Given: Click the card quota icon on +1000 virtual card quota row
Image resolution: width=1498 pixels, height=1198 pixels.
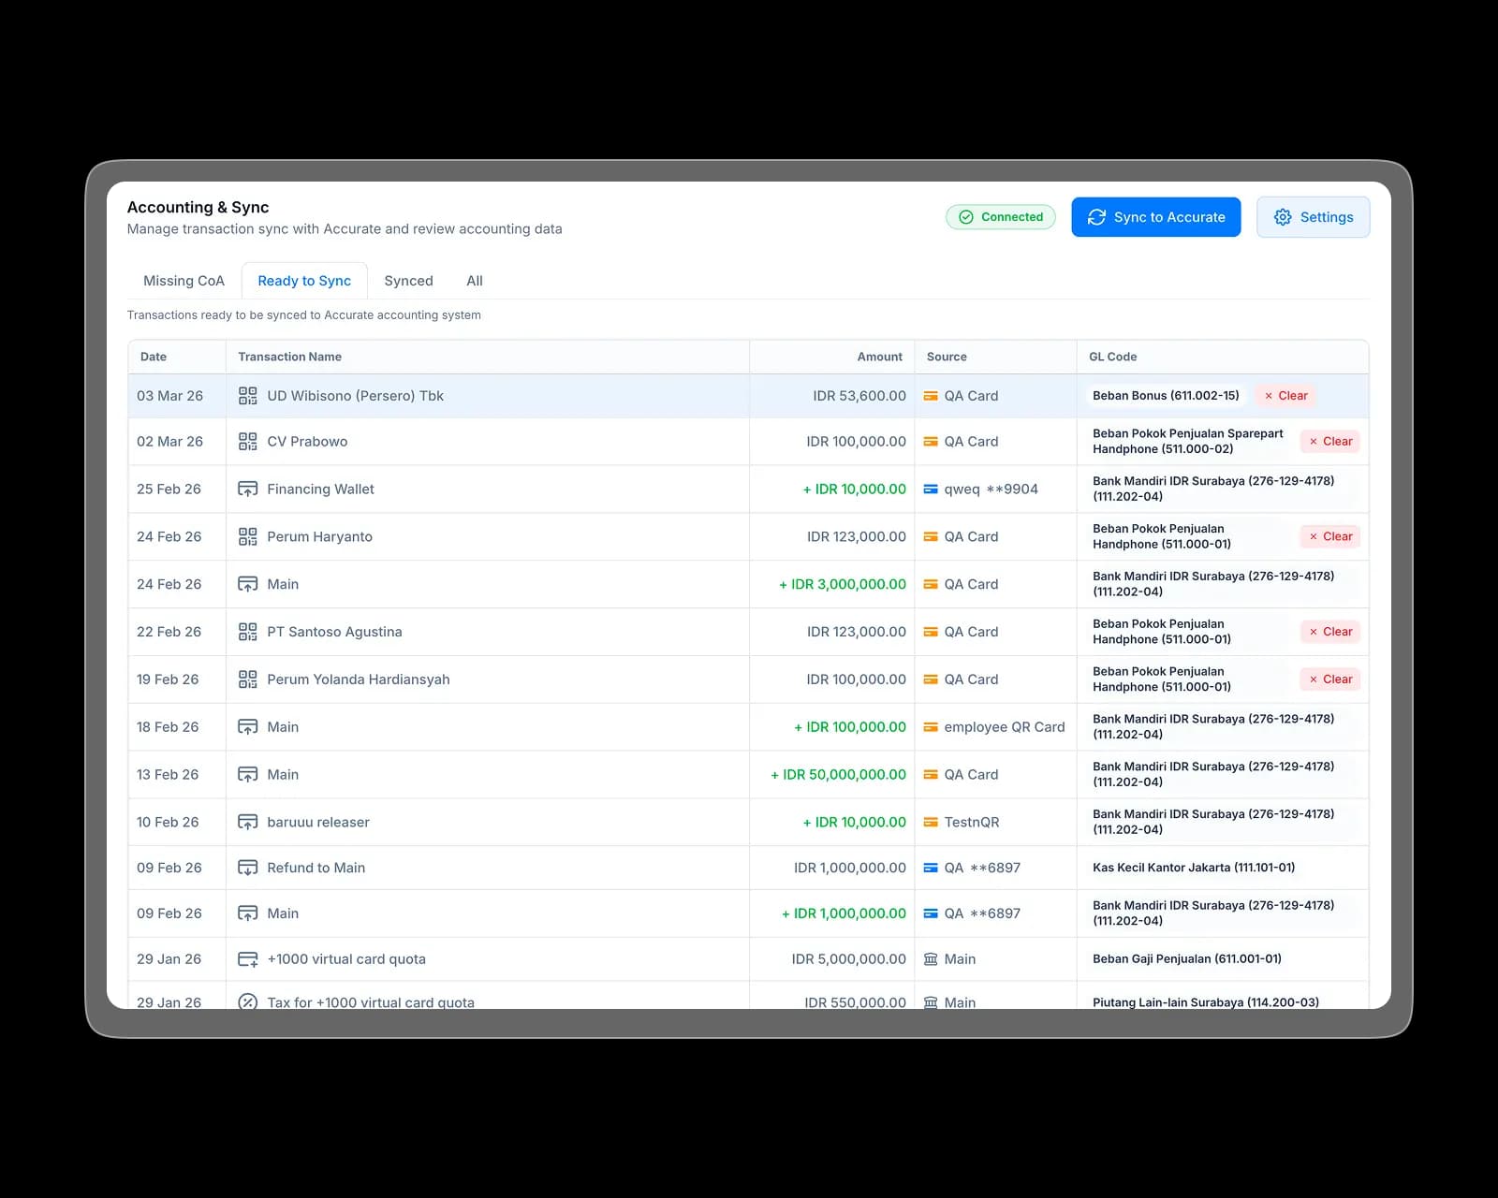Looking at the screenshot, I should pyautogui.click(x=248, y=958).
